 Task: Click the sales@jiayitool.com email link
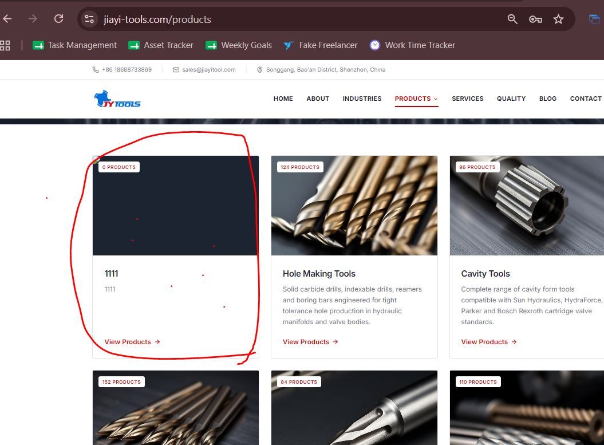pos(209,70)
